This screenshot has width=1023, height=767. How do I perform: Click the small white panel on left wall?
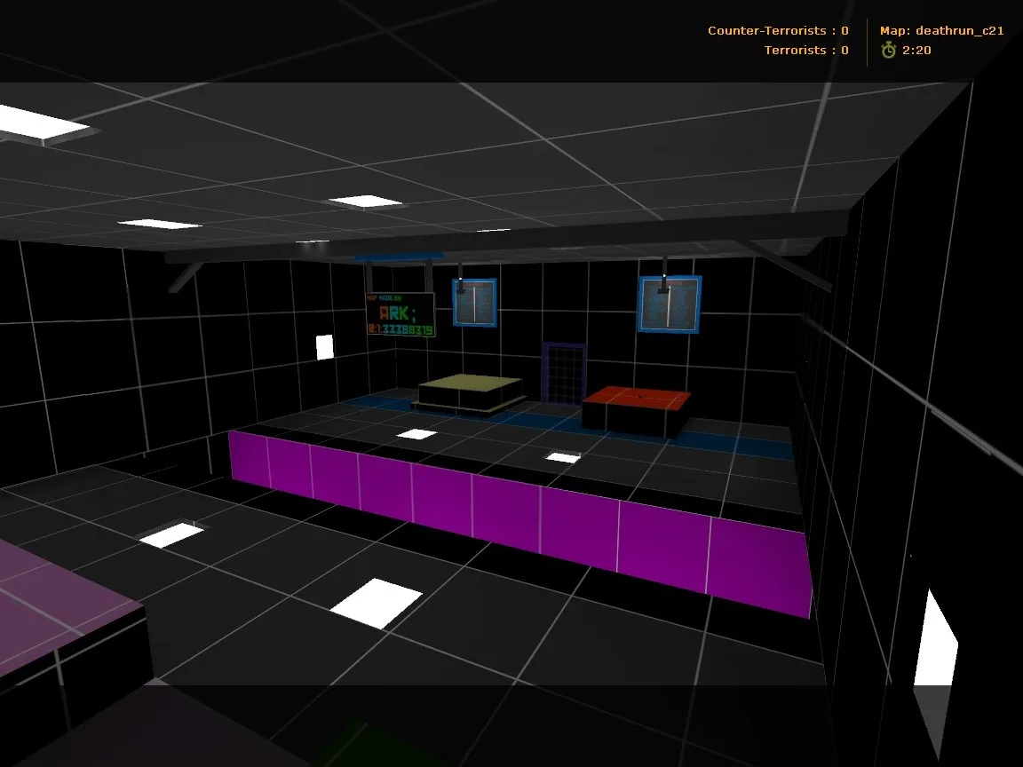[x=324, y=347]
